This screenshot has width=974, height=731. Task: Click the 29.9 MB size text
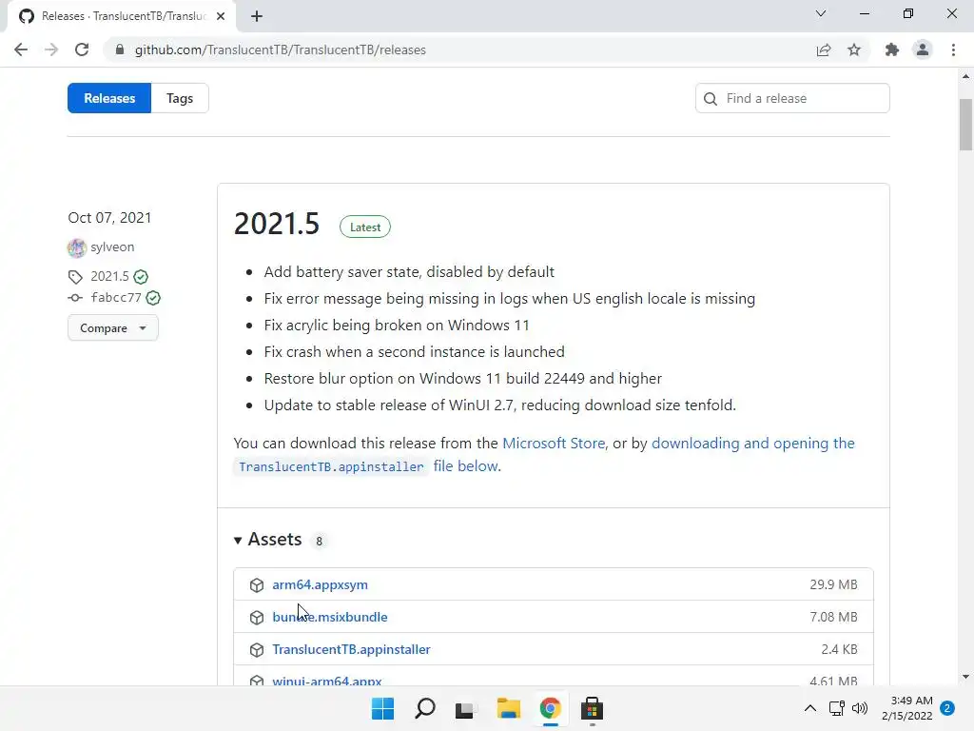(x=833, y=584)
